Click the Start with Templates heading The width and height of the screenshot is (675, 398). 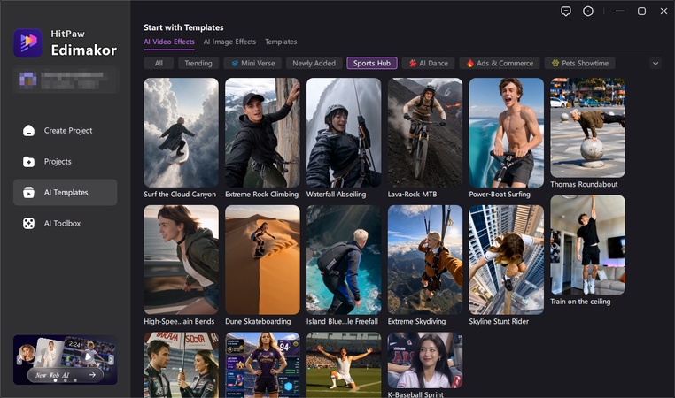[183, 27]
